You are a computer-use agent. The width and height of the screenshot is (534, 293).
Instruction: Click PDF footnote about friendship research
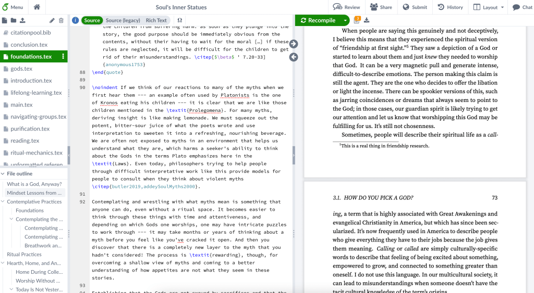(x=384, y=146)
